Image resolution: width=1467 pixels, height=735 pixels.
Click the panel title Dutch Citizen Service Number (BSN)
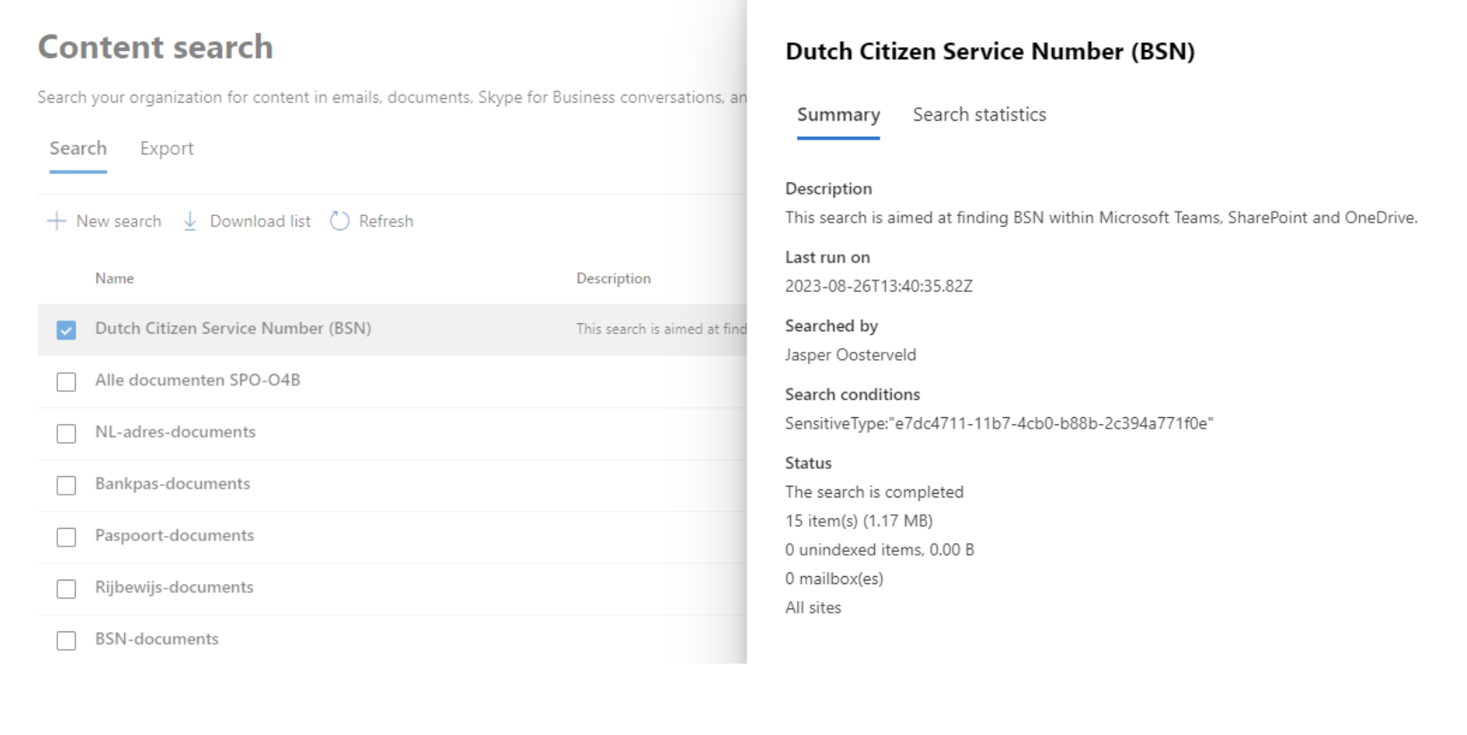pos(989,51)
